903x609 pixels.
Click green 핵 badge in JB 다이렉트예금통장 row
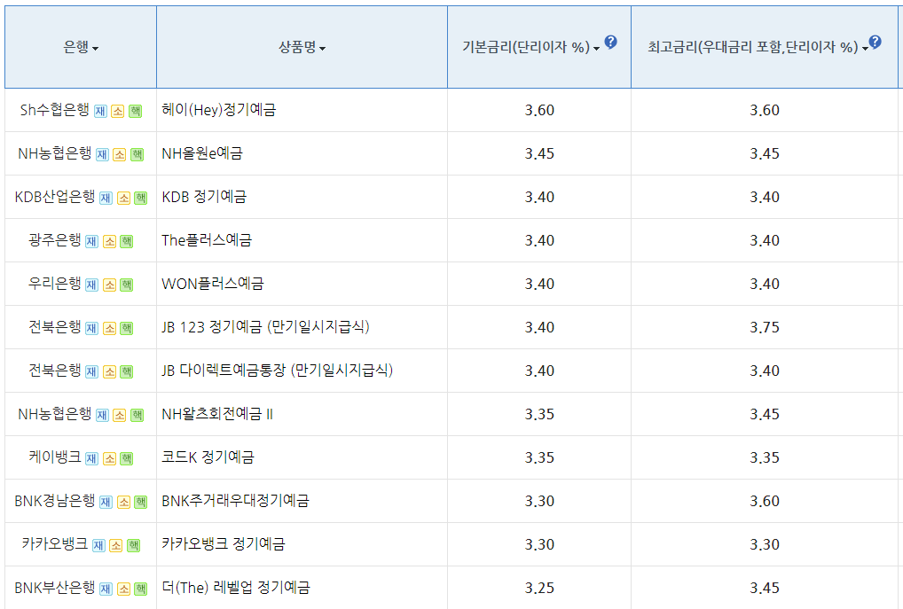(127, 371)
